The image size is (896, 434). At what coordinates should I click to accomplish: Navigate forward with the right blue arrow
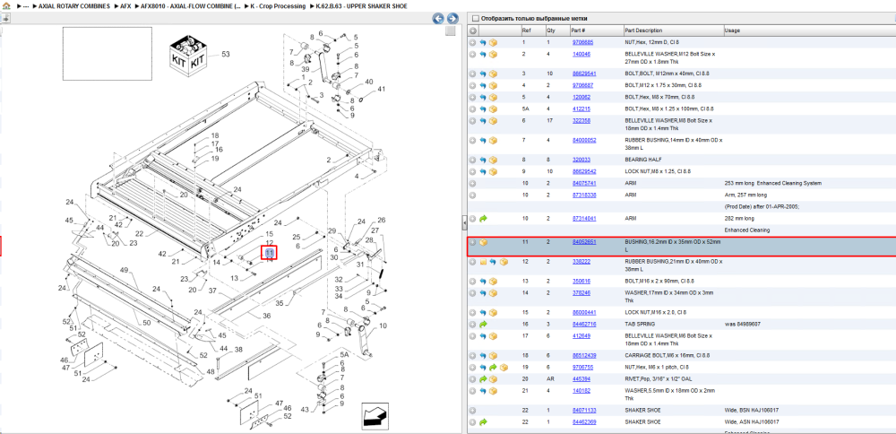(452, 18)
